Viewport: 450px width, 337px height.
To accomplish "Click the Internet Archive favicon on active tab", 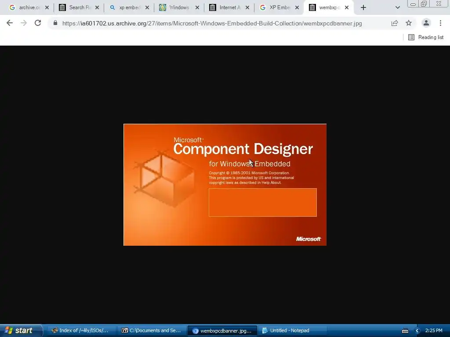I will [312, 7].
